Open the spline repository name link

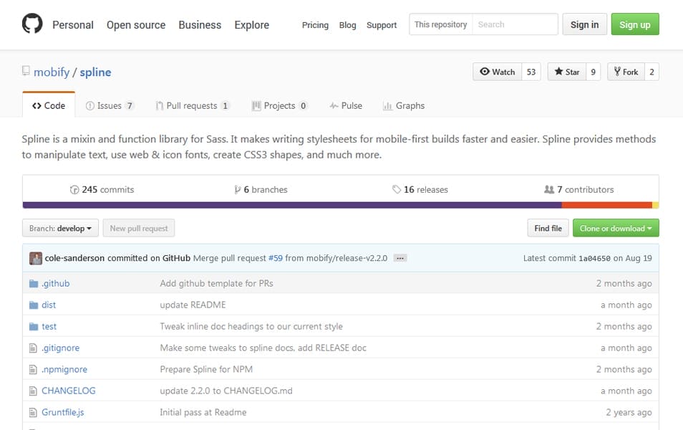pos(95,72)
